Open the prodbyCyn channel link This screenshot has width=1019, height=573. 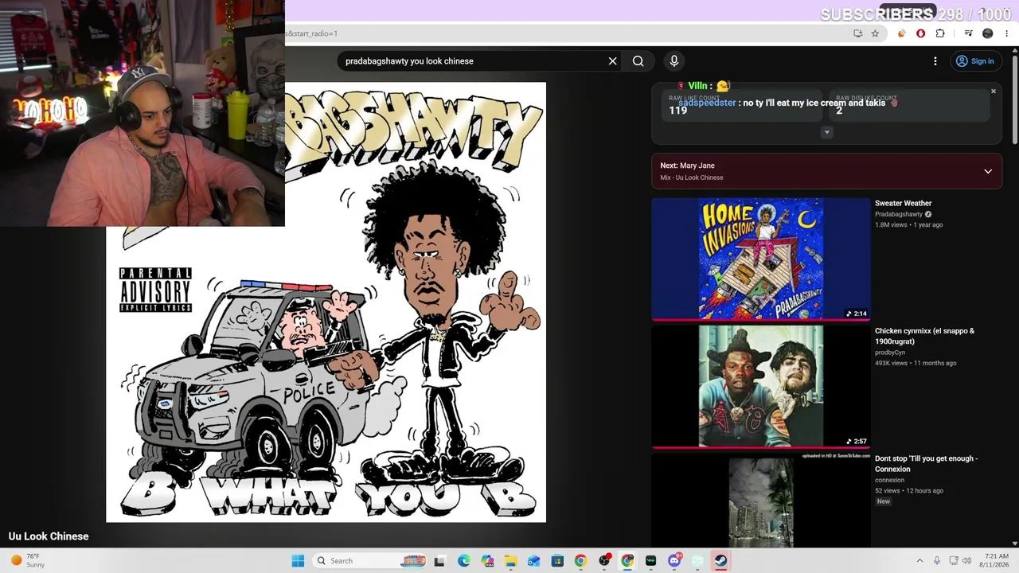890,353
